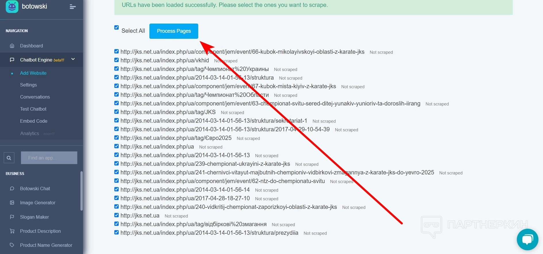This screenshot has height=254, width=543.
Task: Click the Process Pages button
Action: pyautogui.click(x=174, y=31)
